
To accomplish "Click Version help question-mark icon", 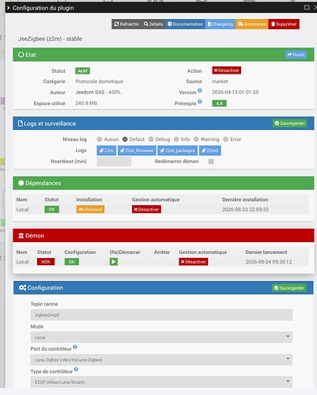I will point(200,90).
